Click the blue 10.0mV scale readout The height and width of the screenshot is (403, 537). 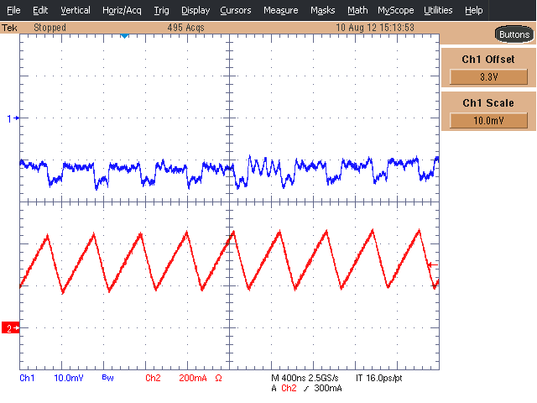[x=69, y=378]
